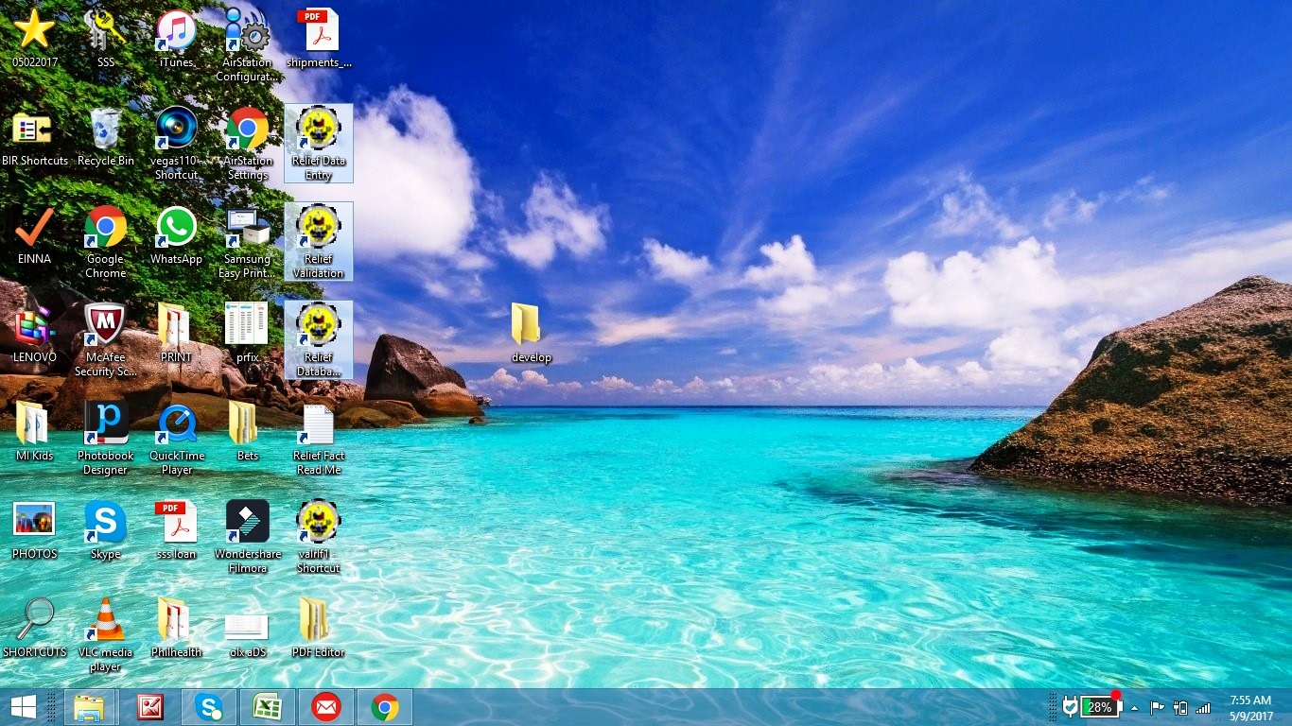Click the Windows Start button
1292x726 pixels.
point(24,707)
